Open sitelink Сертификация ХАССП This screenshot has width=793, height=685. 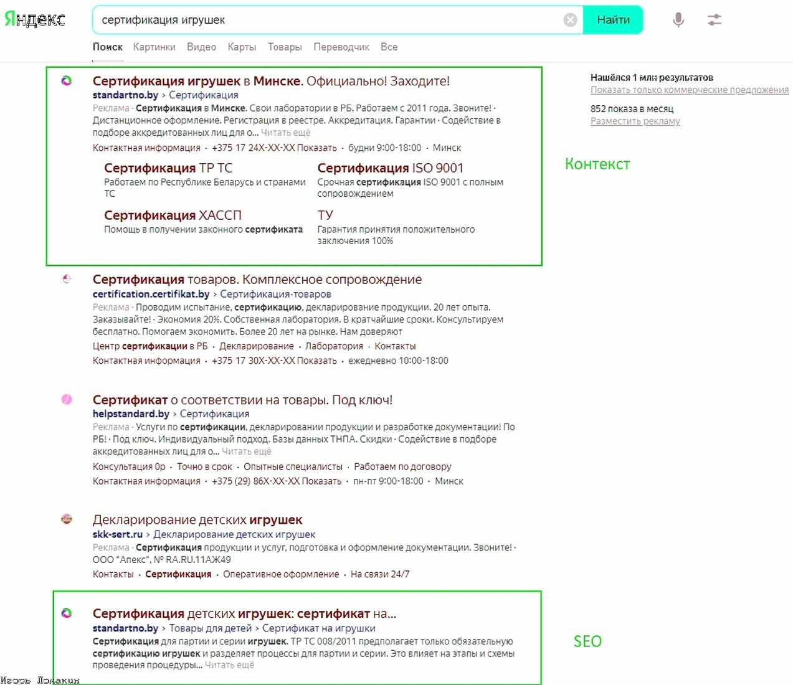[x=173, y=215]
